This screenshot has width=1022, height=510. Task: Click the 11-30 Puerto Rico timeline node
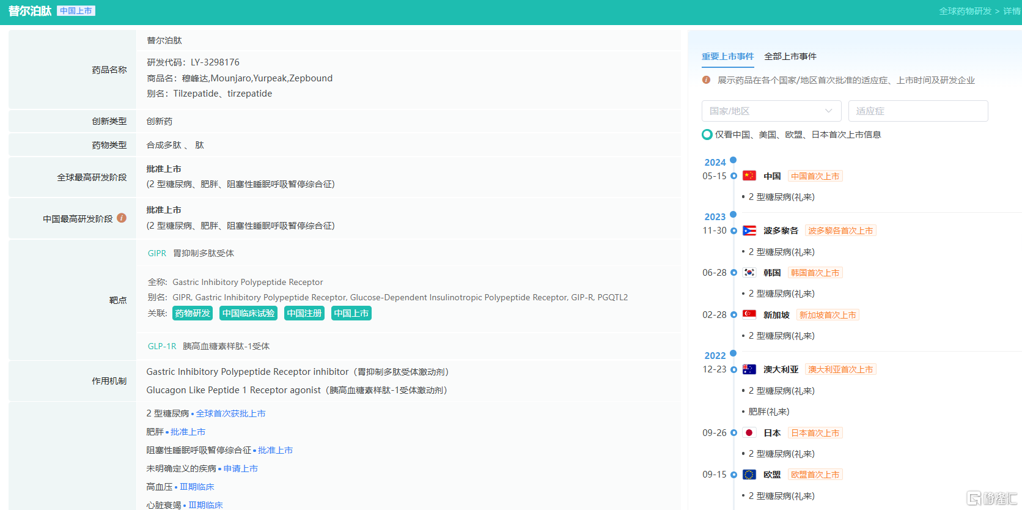click(733, 231)
